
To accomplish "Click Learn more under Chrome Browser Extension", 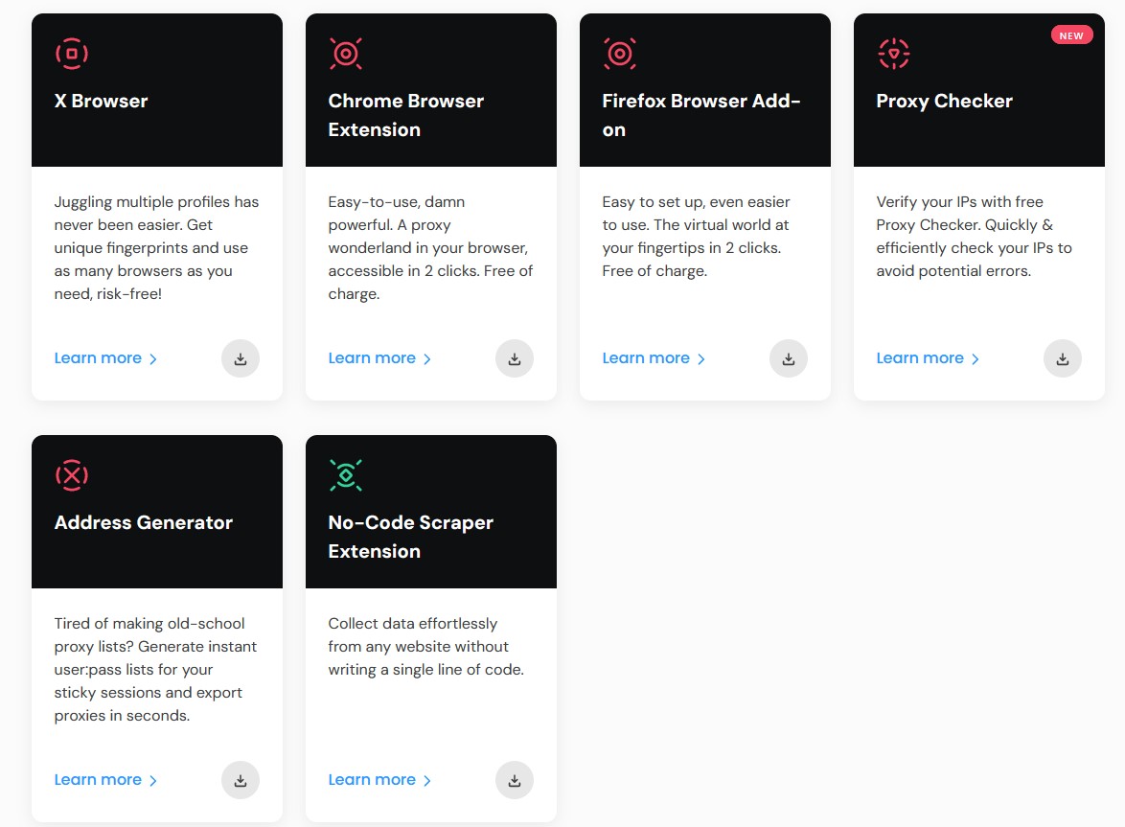I will tap(373, 357).
